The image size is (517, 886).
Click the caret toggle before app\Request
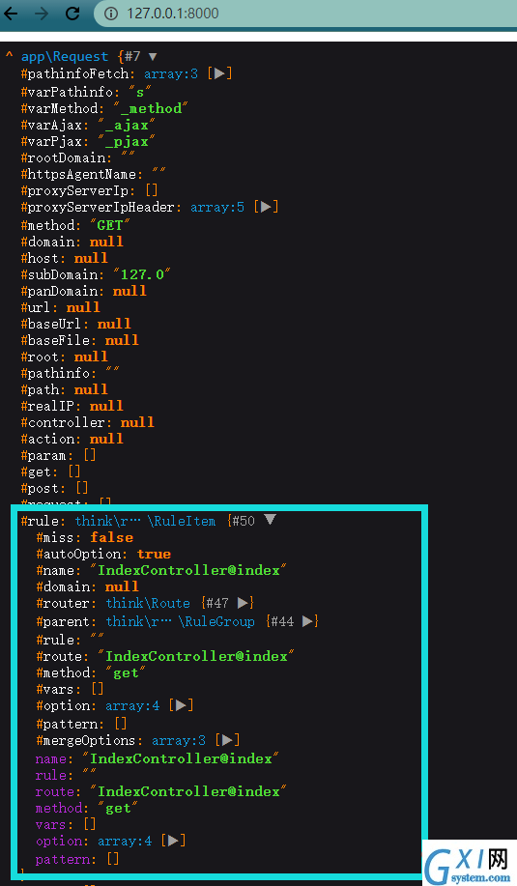9,55
